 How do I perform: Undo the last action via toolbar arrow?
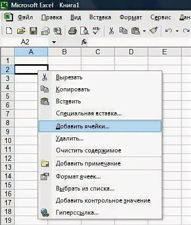pyautogui.click(x=169, y=31)
